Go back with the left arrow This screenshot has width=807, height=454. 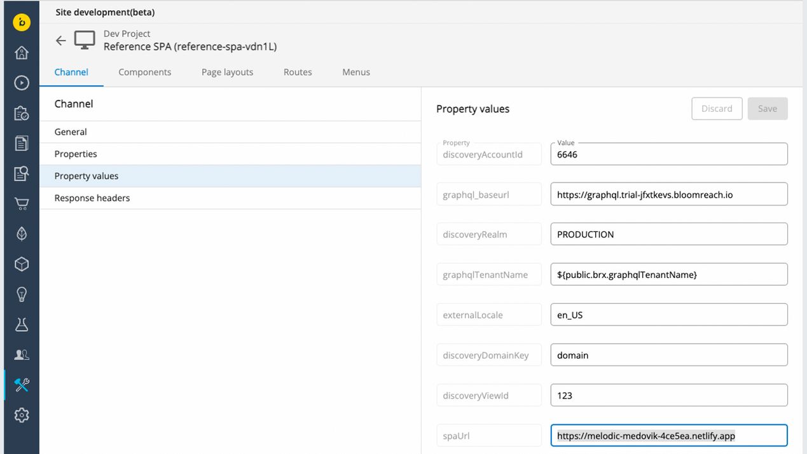point(60,41)
